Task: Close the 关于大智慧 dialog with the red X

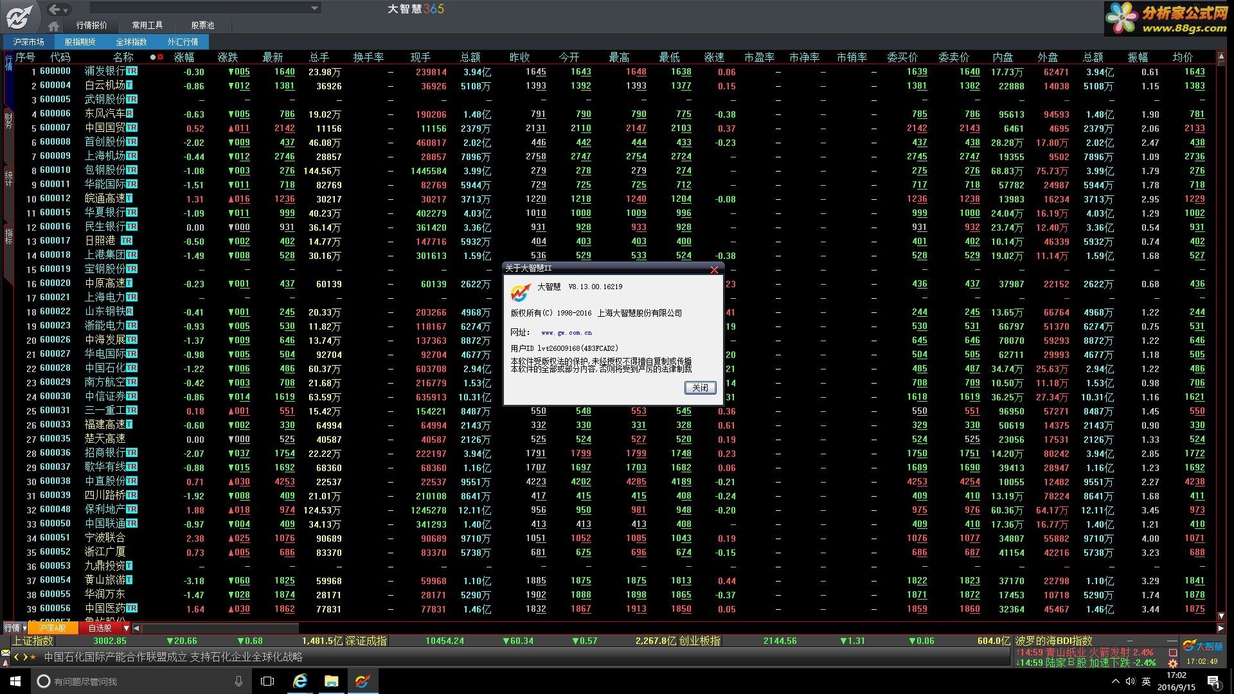Action: pyautogui.click(x=714, y=269)
